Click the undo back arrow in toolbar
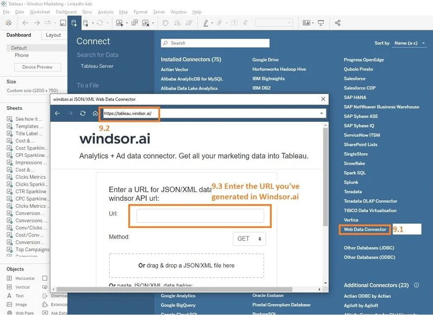The width and height of the screenshot is (433, 315). [x=25, y=23]
